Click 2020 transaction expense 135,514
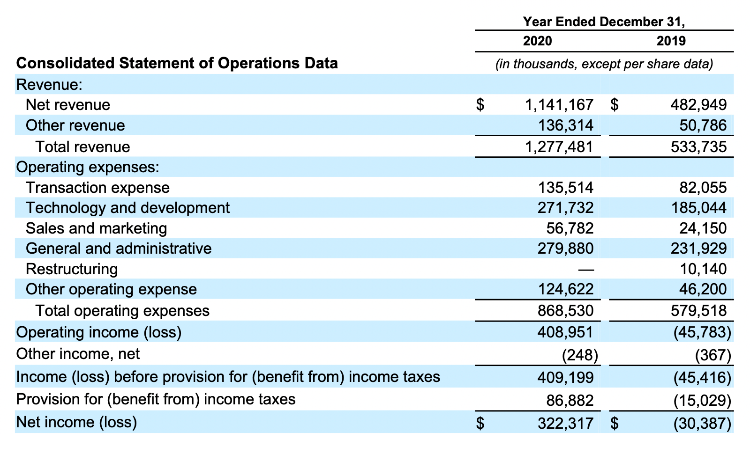The height and width of the screenshot is (454, 750). (565, 188)
